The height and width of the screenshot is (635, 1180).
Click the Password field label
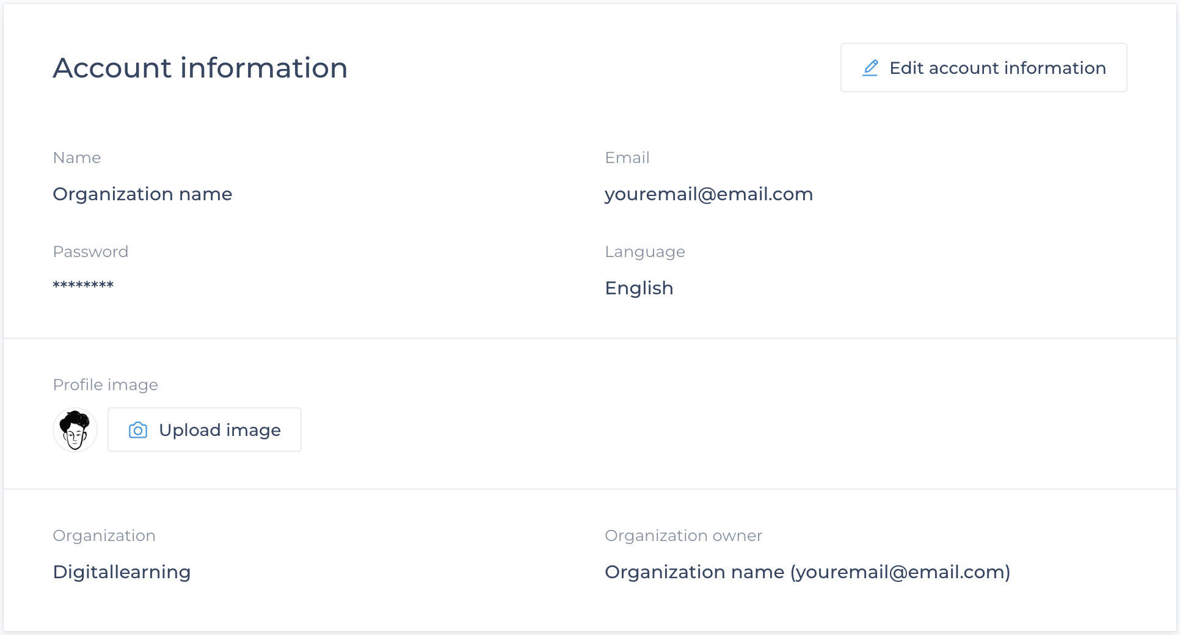tap(91, 252)
